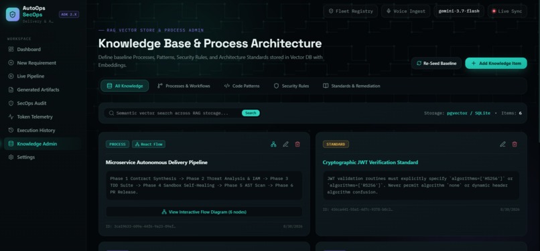540x251 pixels.
Task: Click the Live Pipeline play icon
Action: click(x=11, y=76)
